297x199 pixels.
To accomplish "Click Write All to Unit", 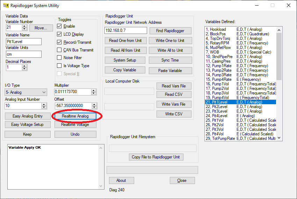I will [x=170, y=50].
